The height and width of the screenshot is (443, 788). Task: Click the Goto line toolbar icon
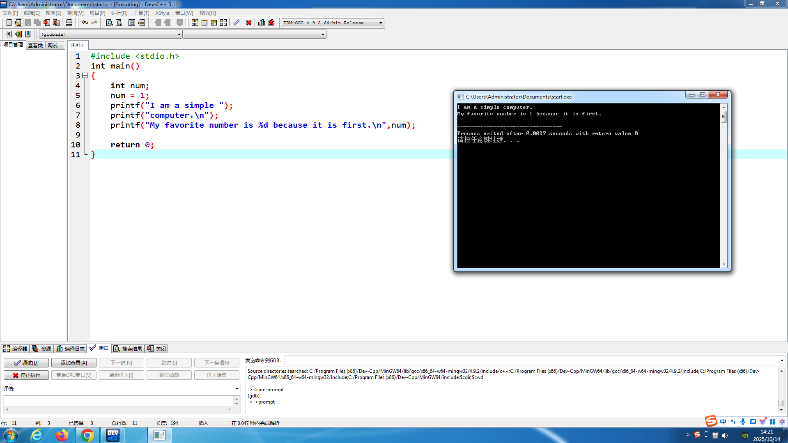(x=142, y=23)
